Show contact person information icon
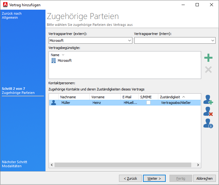The height and width of the screenshot is (185, 219). tap(208, 123)
